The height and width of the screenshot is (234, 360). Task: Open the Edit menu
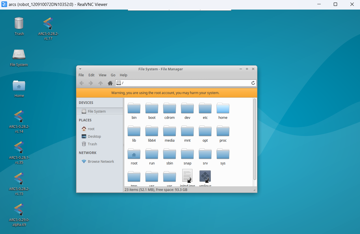[x=91, y=75]
